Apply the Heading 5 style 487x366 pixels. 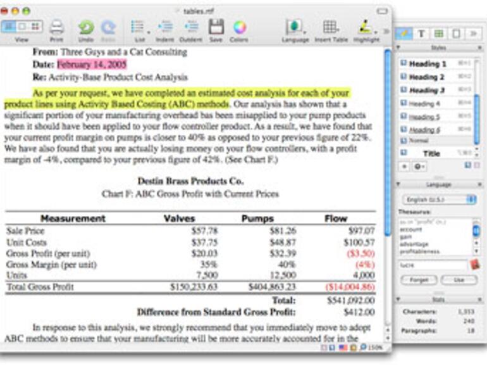click(x=435, y=117)
